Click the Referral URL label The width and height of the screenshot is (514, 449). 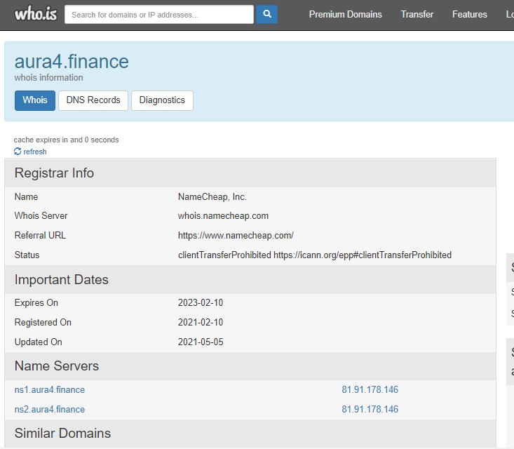tap(40, 236)
